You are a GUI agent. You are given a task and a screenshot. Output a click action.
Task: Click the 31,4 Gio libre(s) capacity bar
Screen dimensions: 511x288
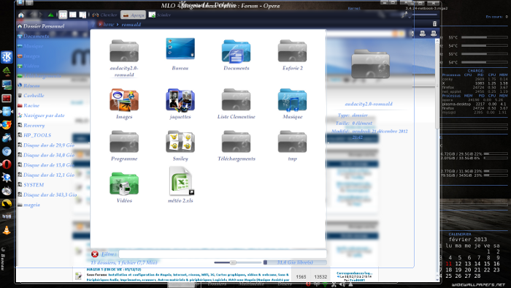point(295,262)
